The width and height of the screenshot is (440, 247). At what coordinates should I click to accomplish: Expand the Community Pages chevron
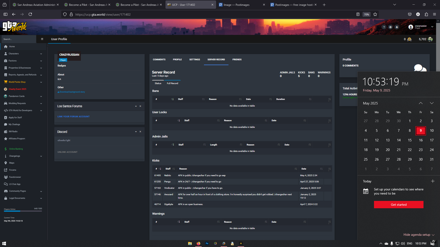coord(41,191)
